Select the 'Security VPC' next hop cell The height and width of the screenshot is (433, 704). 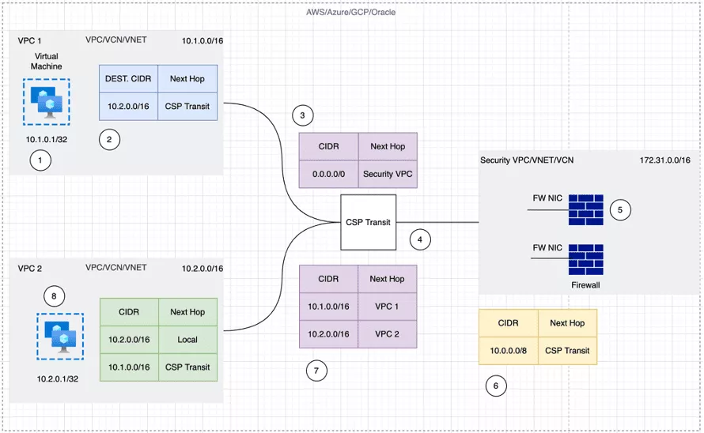tap(388, 174)
